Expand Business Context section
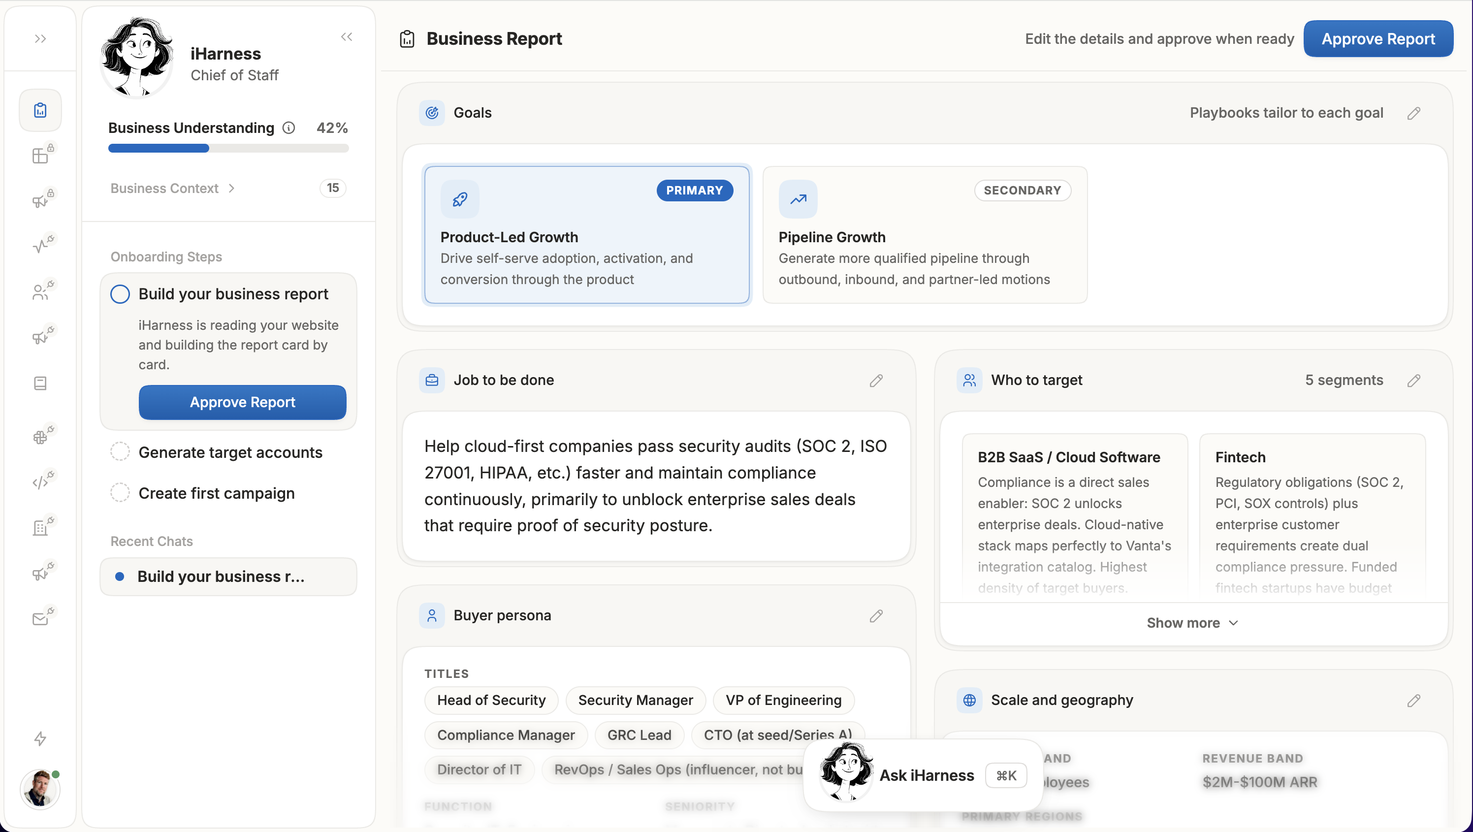The height and width of the screenshot is (832, 1473). 173,188
